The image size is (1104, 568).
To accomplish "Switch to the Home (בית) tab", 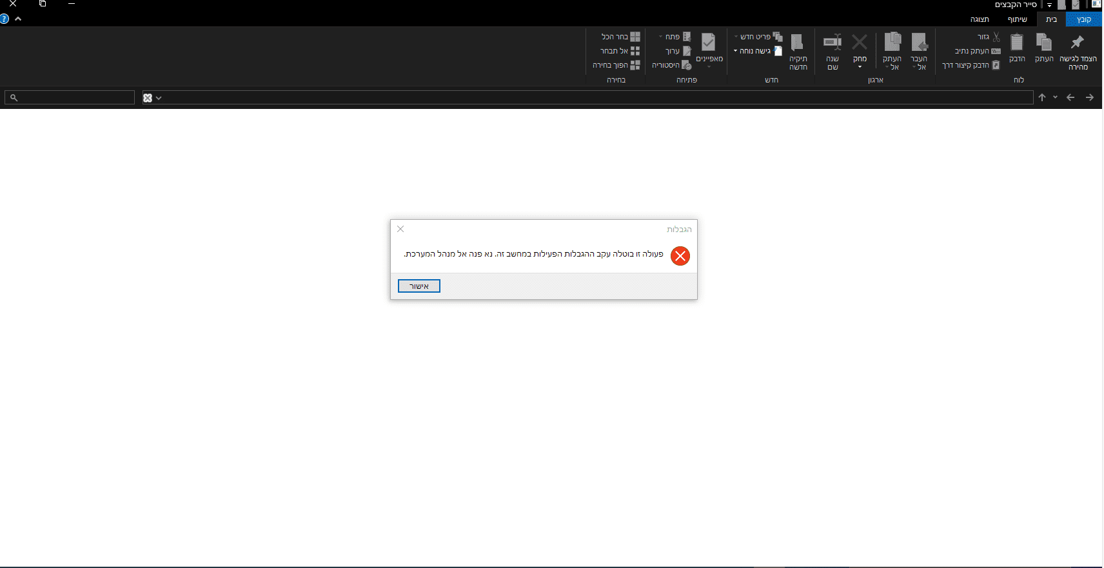I will pos(1051,19).
